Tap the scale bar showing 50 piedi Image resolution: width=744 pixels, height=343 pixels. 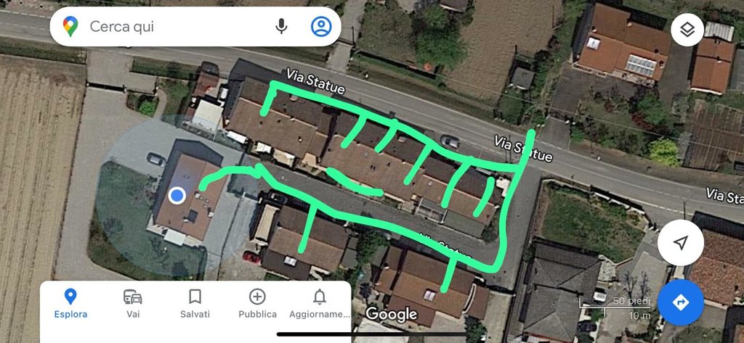[x=615, y=308]
